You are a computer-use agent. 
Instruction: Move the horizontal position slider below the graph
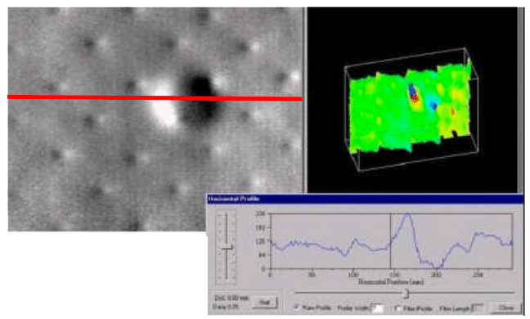click(406, 294)
